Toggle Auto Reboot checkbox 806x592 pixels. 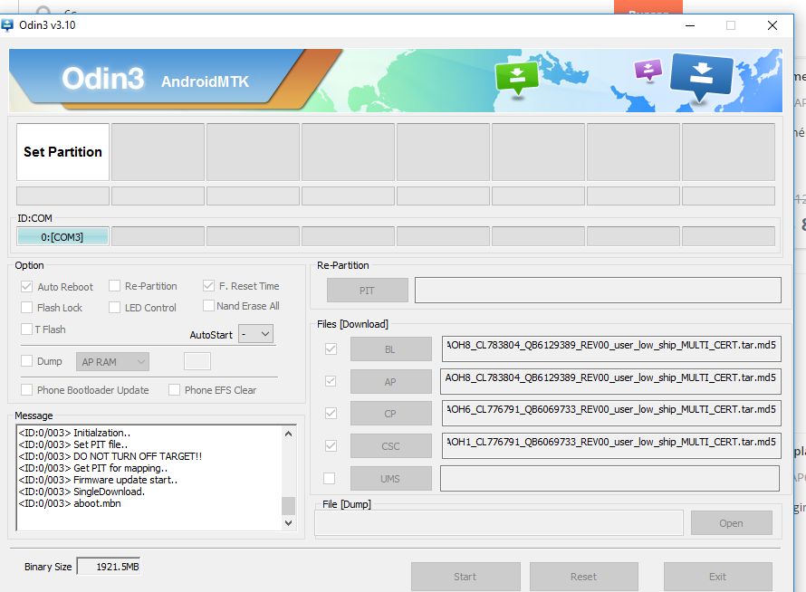[27, 286]
